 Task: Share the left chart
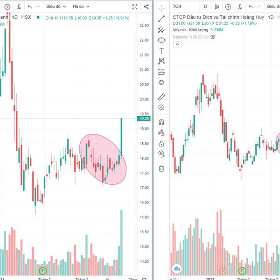coord(146,7)
